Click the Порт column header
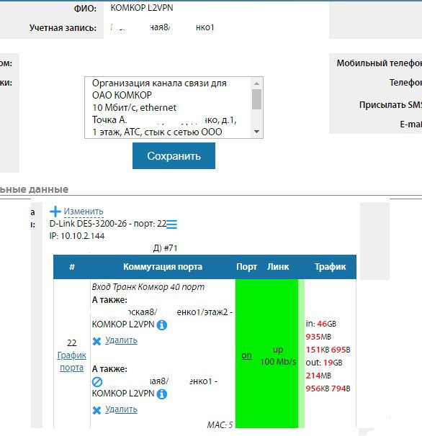 (246, 267)
